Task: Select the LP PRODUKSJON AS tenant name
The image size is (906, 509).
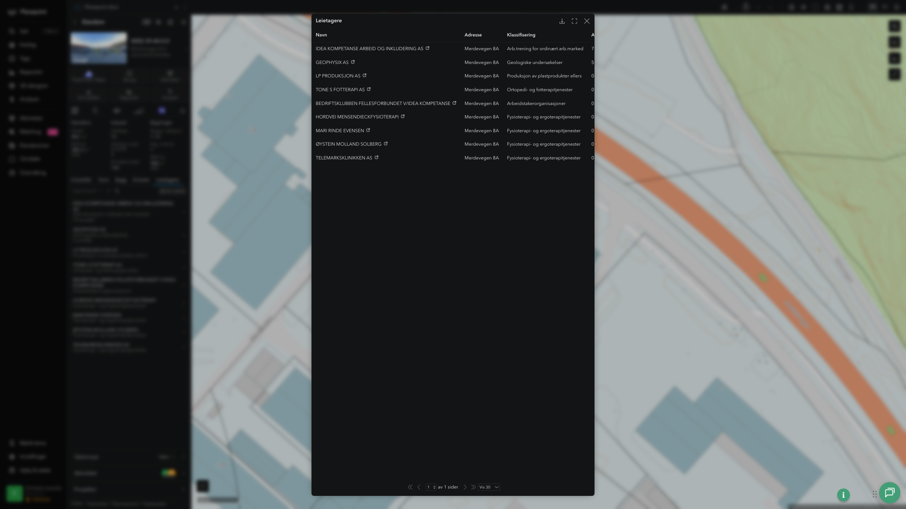Action: 338,76
